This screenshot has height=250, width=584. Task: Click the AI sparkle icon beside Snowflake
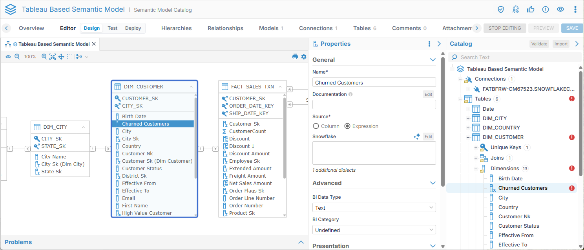click(x=417, y=137)
